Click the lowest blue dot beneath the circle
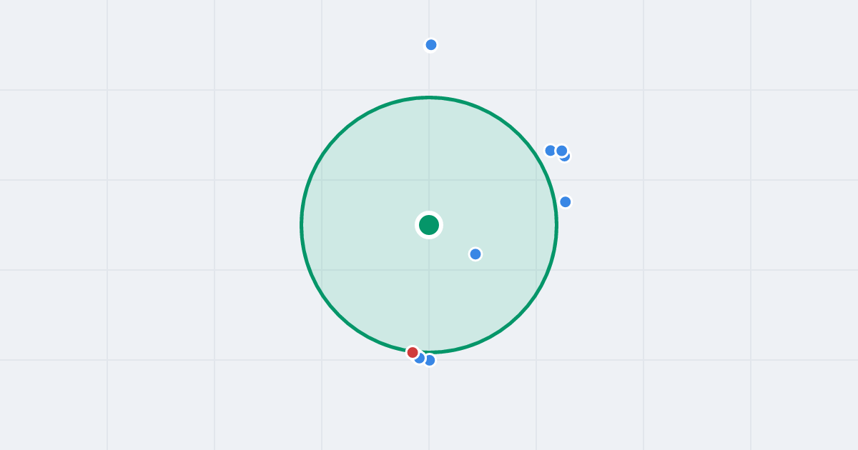This screenshot has width=858, height=450. [430, 360]
